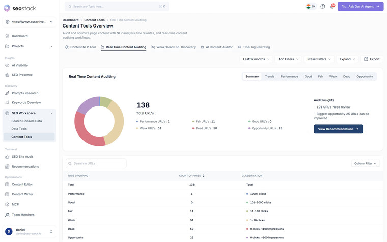Open notifications bell icon
Image resolution: width=387 pixels, height=242 pixels.
pyautogui.click(x=331, y=7)
